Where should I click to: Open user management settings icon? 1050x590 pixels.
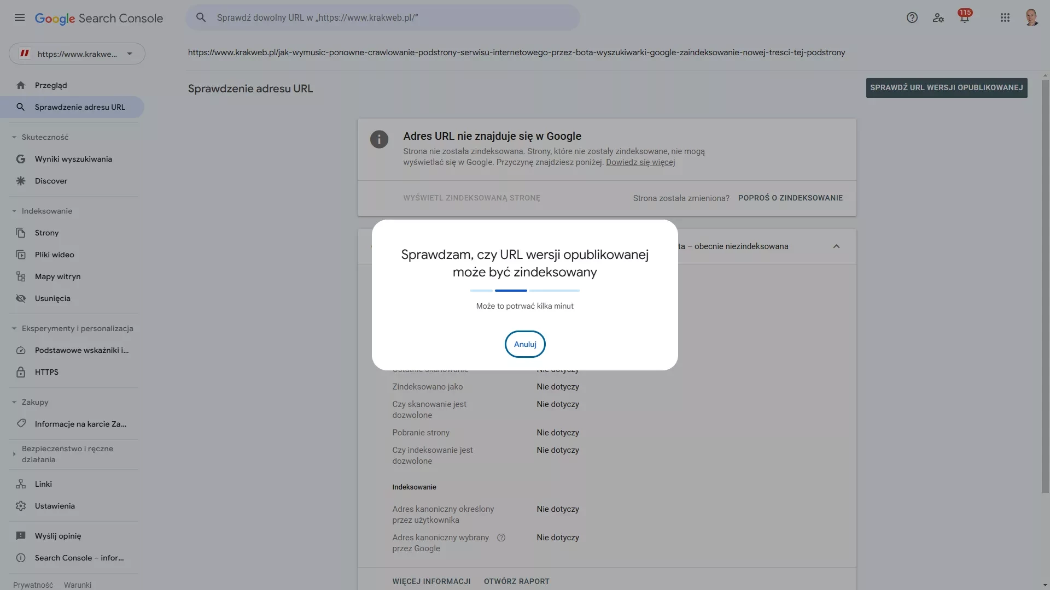[938, 17]
